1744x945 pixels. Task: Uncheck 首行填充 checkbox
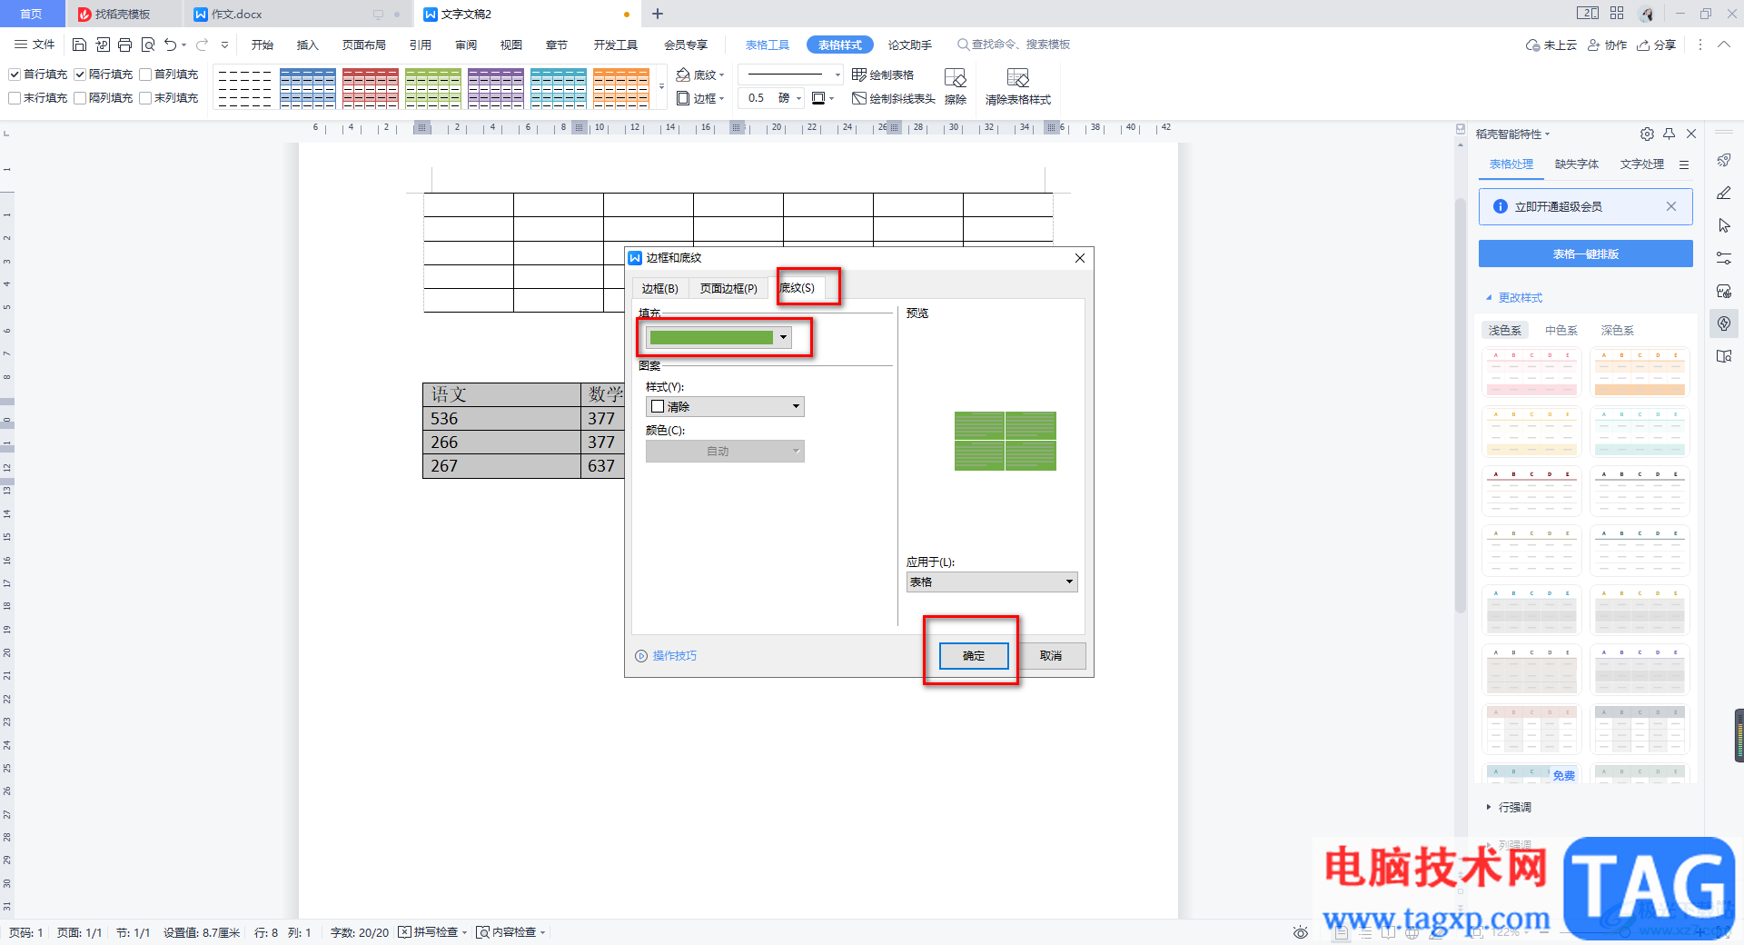click(x=15, y=75)
